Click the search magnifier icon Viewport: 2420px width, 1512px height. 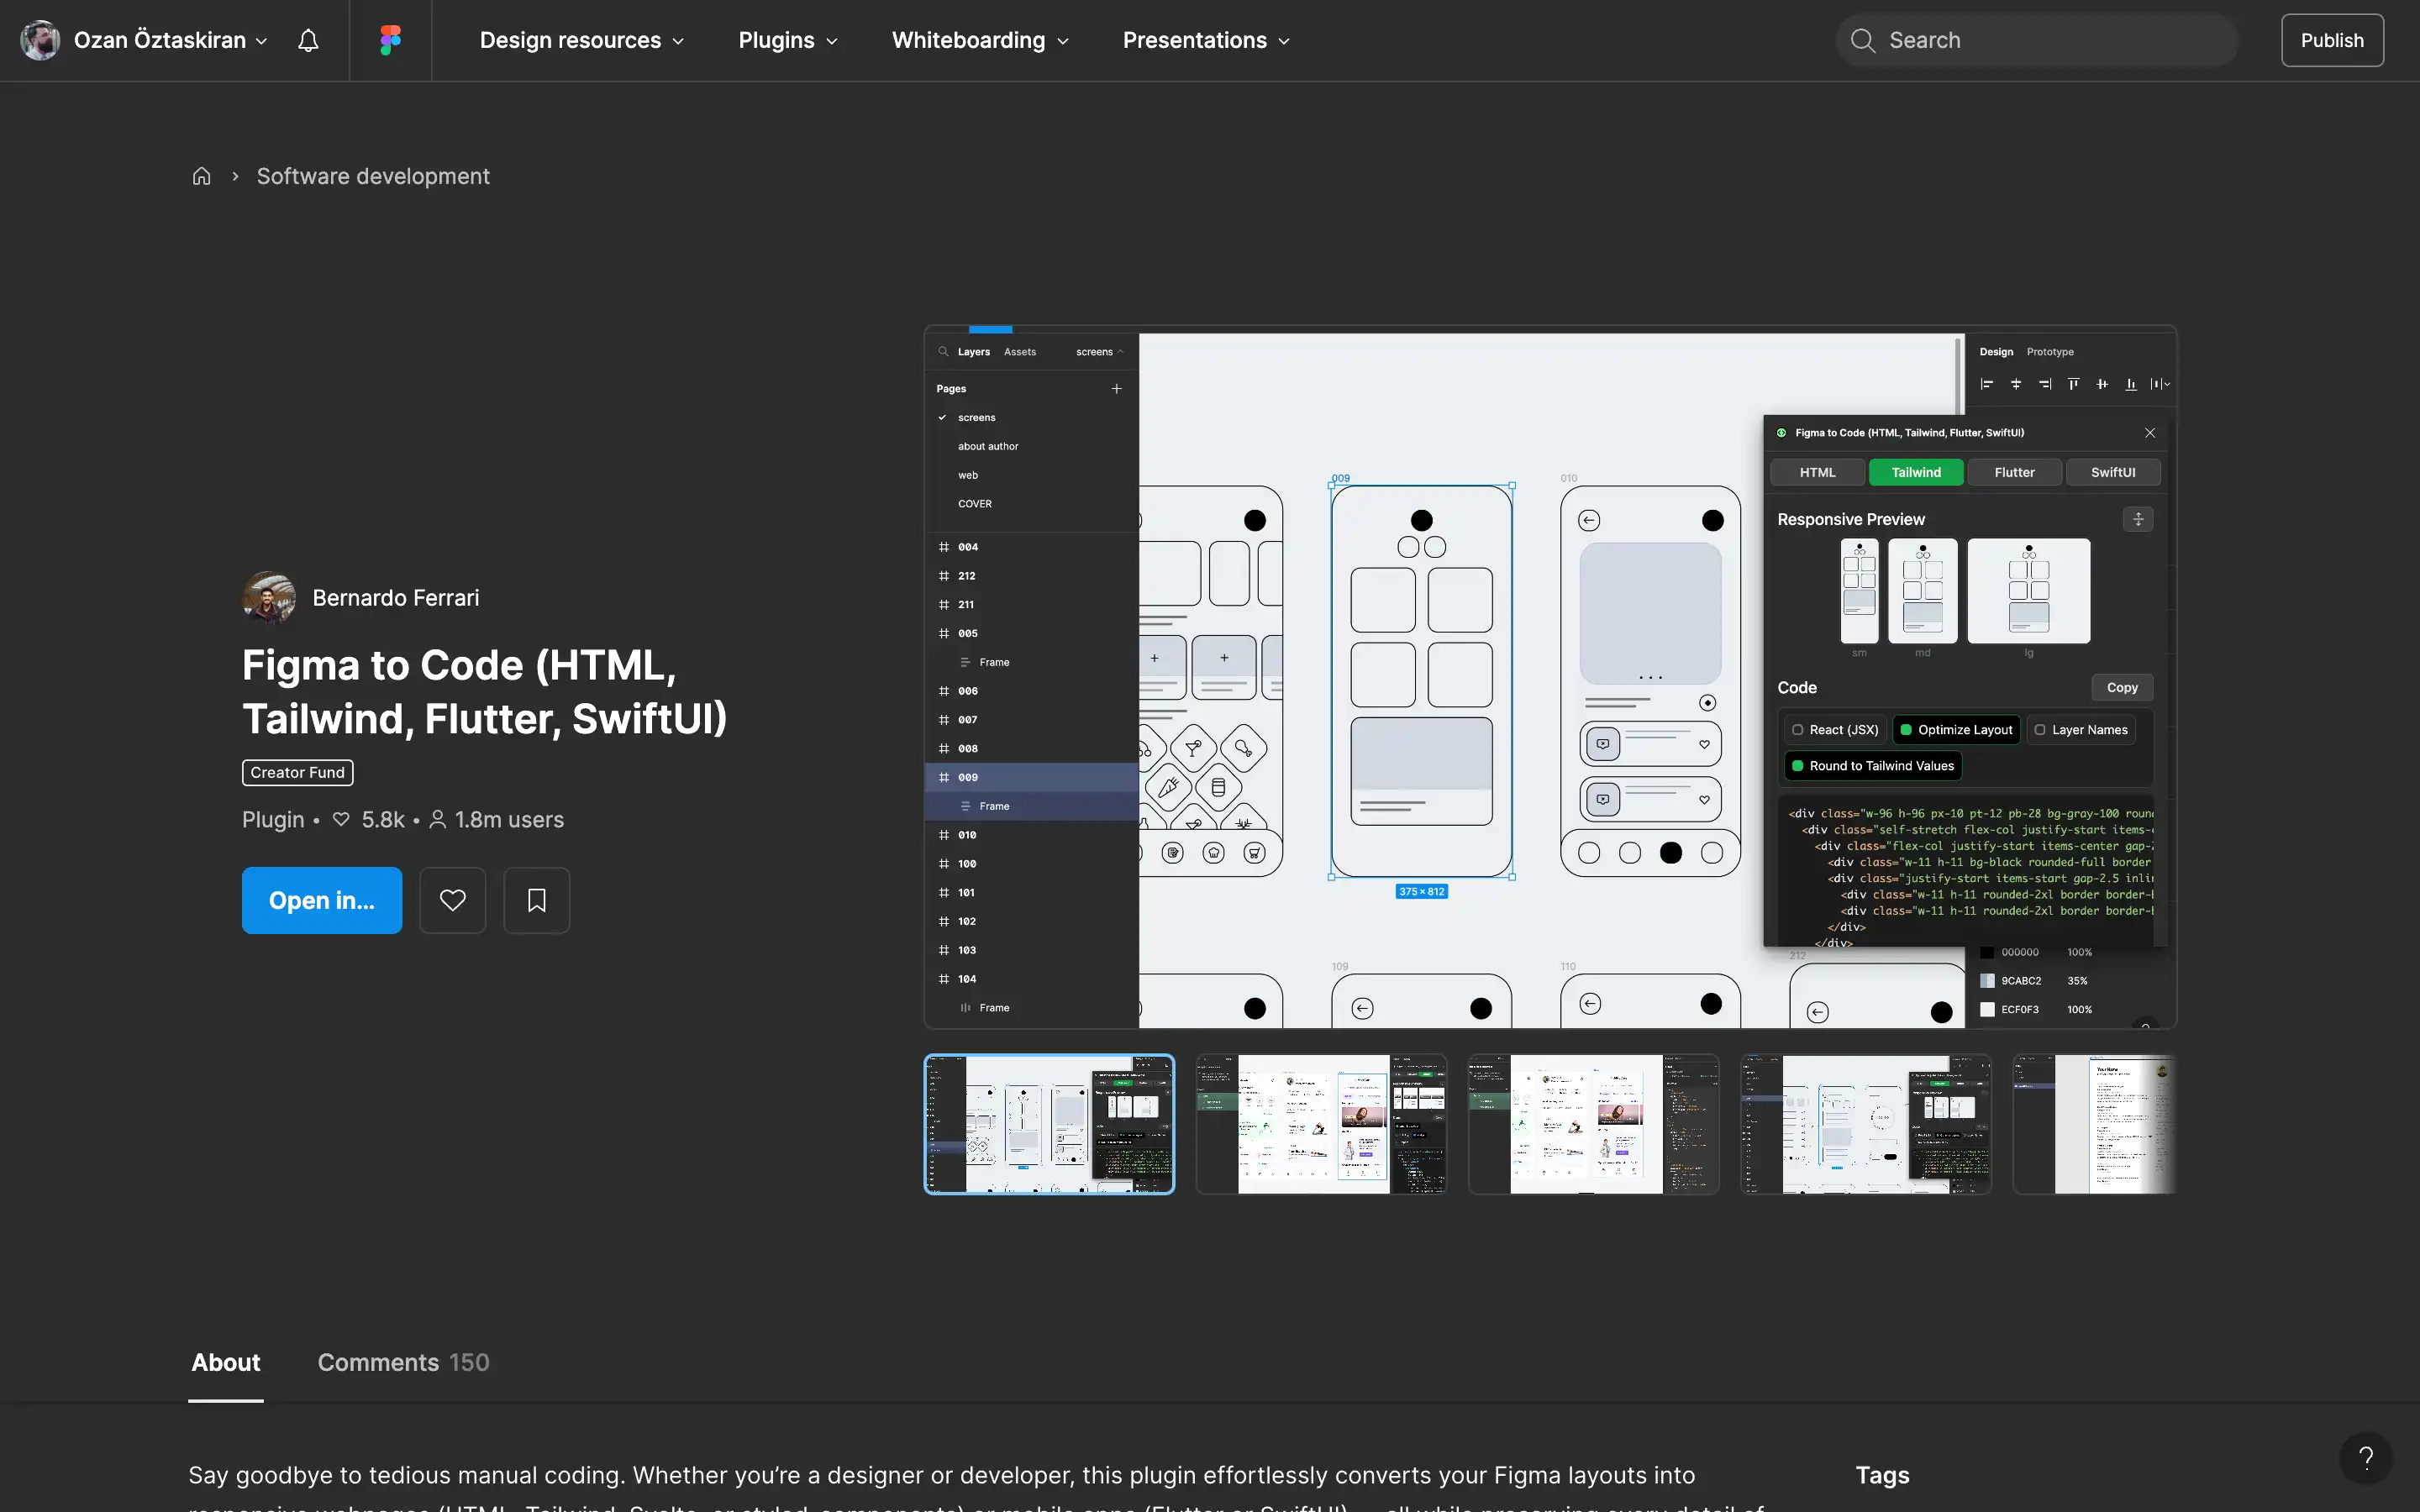[x=1862, y=40]
